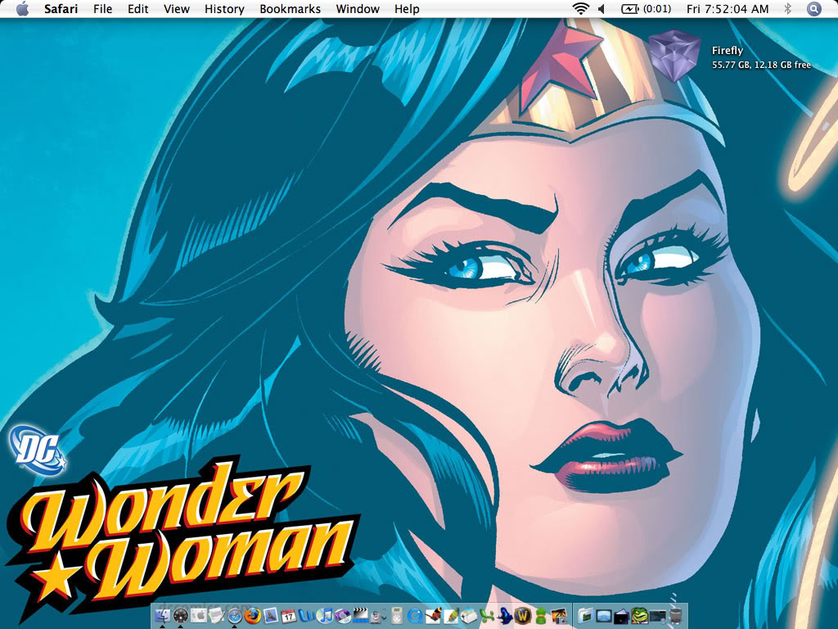Viewport: 838px width, 629px height.
Task: Open the pictures folder stack in Dock
Action: [586, 616]
